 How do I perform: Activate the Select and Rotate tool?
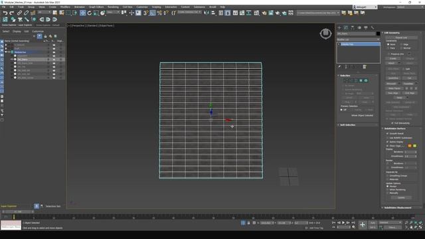pyautogui.click(x=90, y=13)
